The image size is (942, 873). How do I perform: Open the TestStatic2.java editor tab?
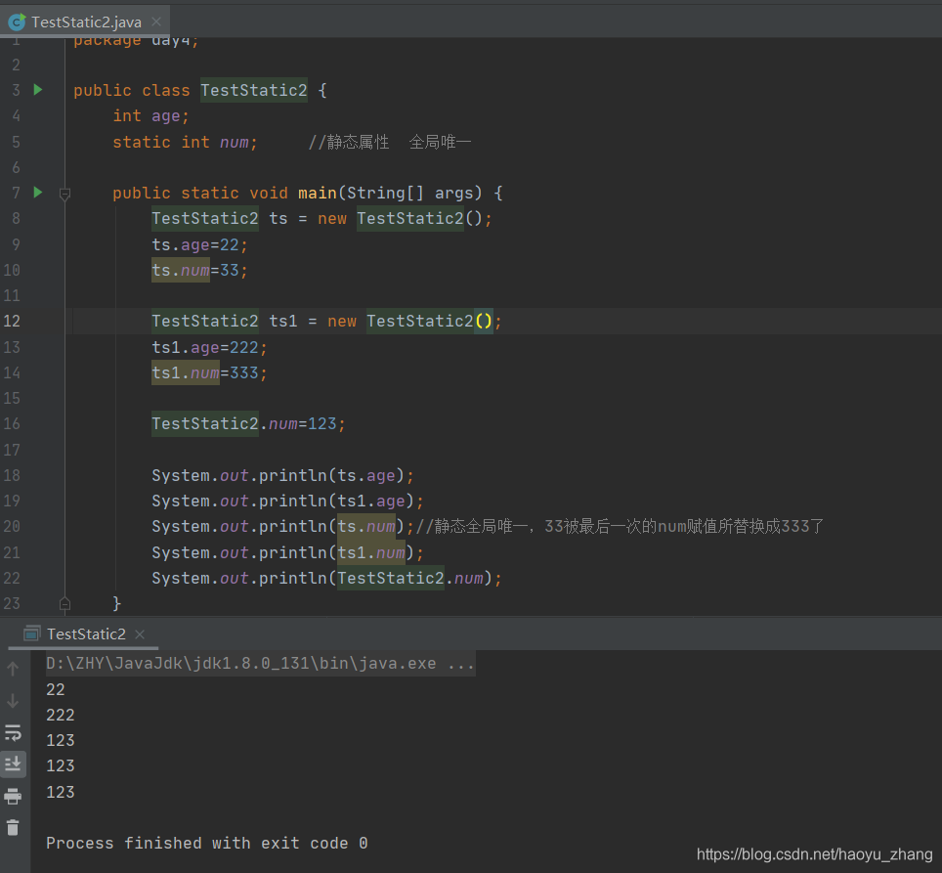coord(86,22)
